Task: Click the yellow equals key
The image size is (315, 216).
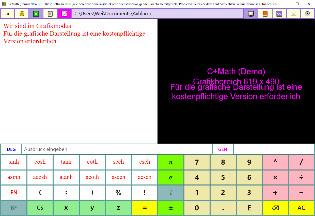Action: point(145,208)
